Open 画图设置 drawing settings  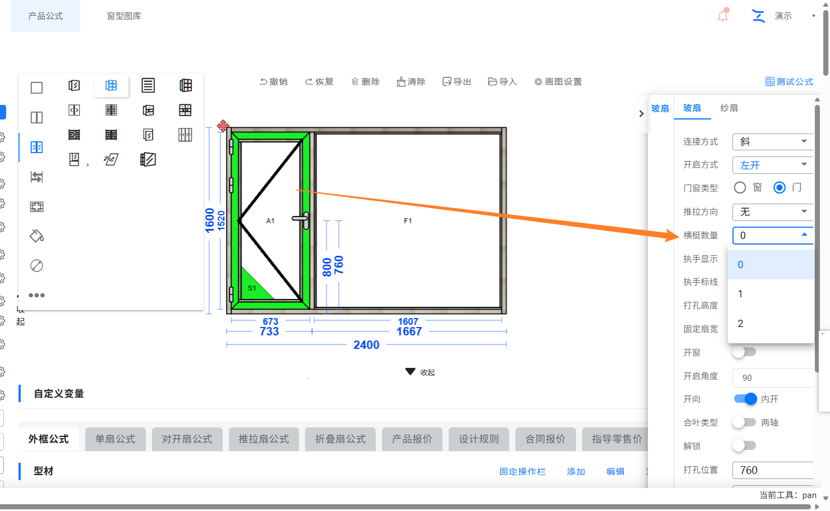tap(558, 81)
